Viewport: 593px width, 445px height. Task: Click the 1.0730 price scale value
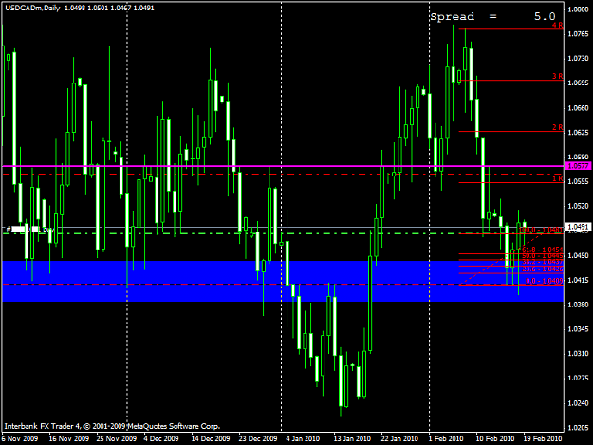(579, 58)
